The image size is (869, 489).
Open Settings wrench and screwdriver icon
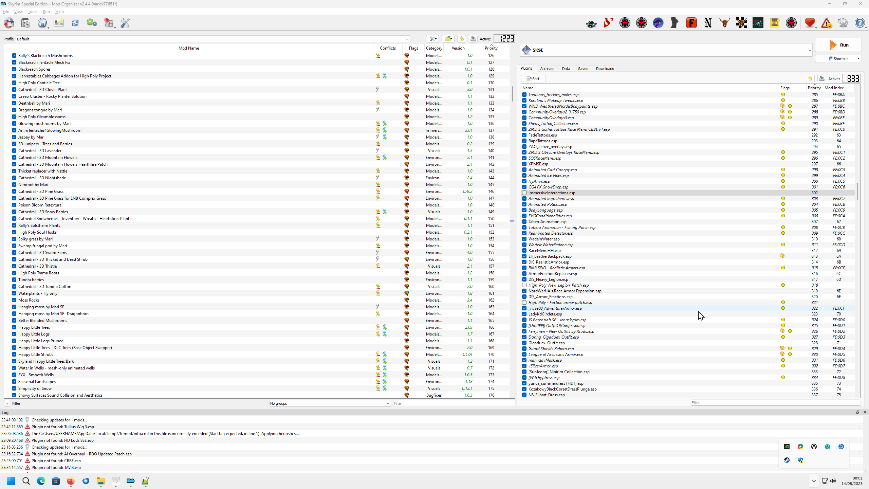(125, 23)
